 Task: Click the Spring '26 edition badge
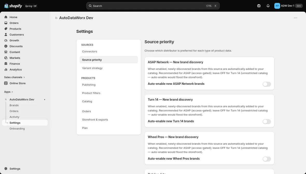(x=31, y=6)
